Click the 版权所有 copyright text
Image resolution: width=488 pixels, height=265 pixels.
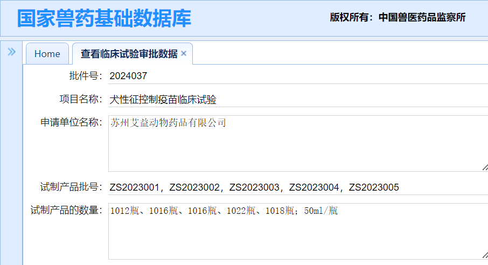tap(349, 17)
